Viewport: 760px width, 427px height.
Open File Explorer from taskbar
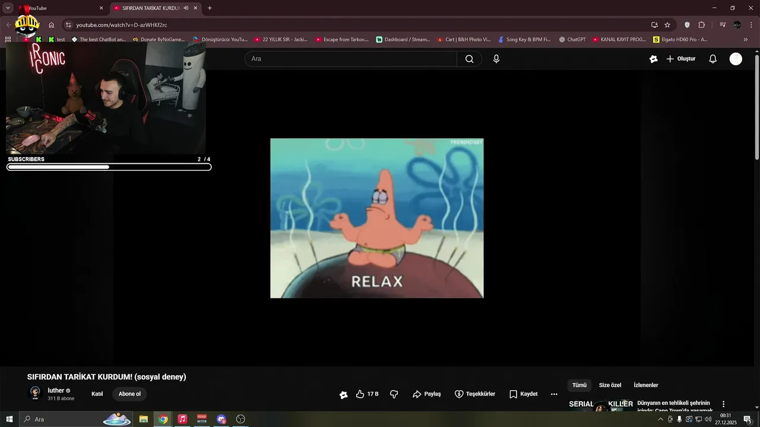click(x=144, y=419)
